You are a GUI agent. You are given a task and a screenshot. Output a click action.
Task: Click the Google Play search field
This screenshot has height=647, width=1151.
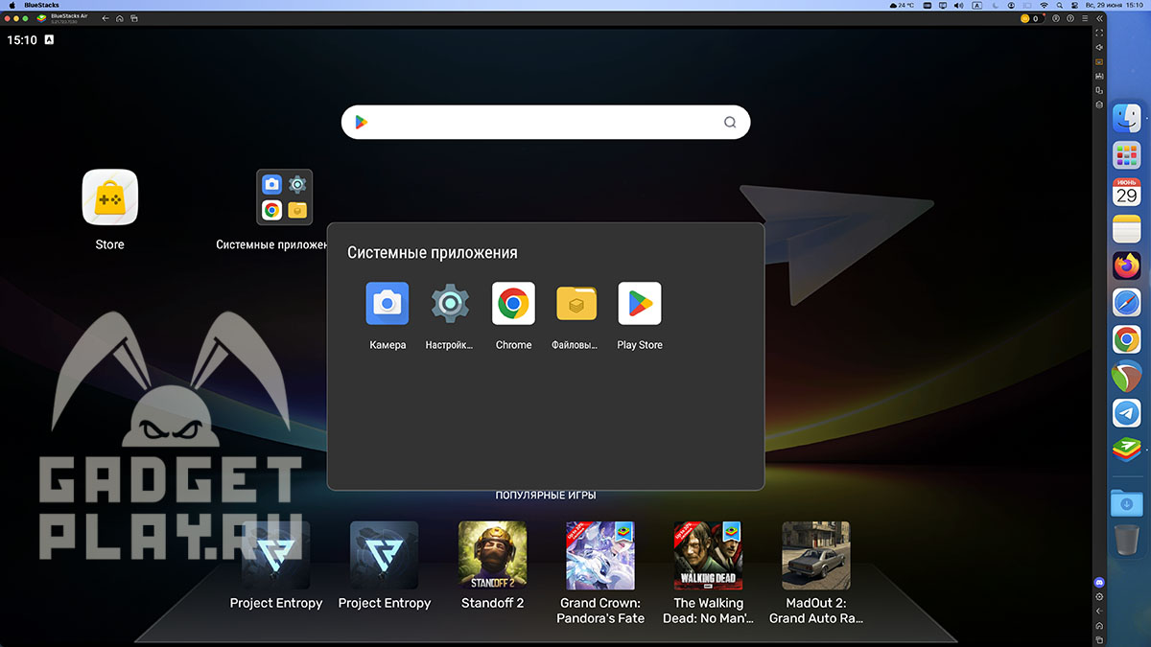point(546,122)
